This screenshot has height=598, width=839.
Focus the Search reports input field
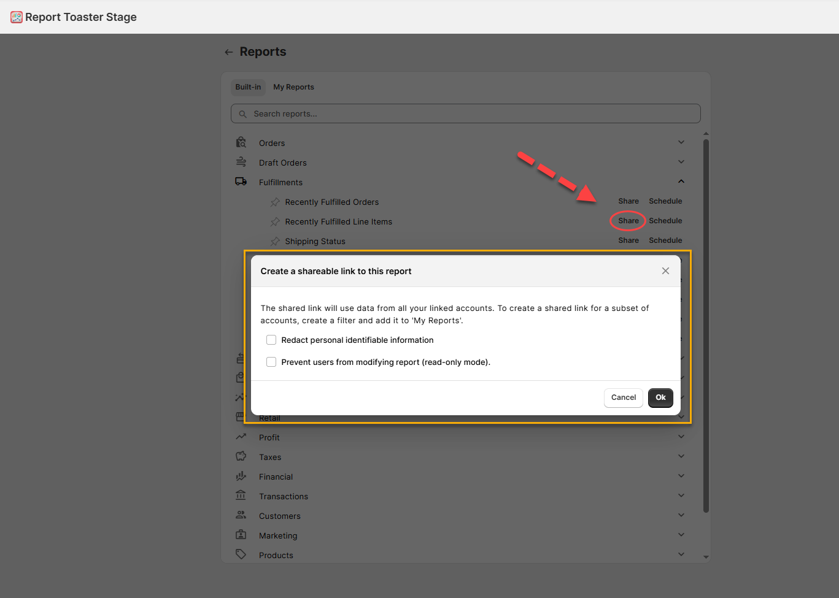(x=466, y=114)
